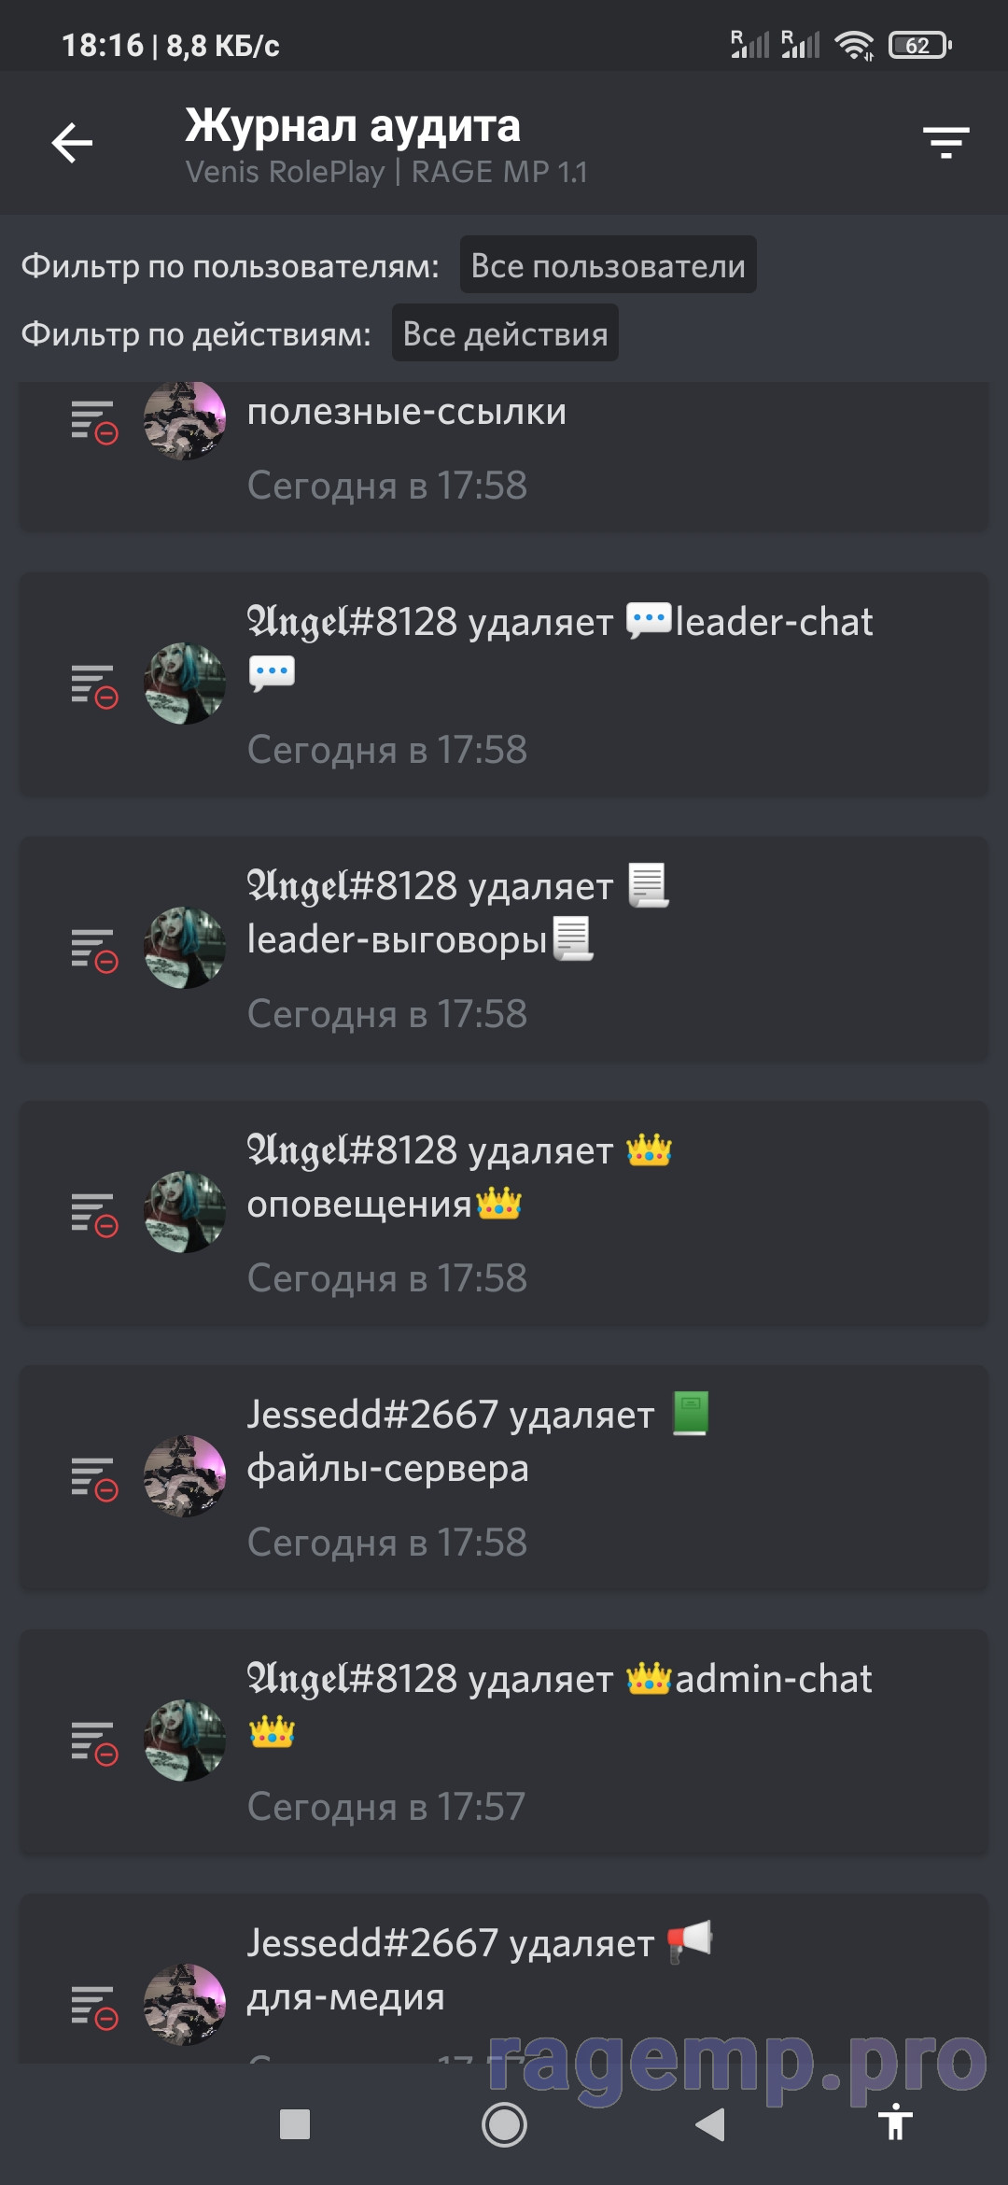Open the action filter 'Все действия' dropdown
The image size is (1008, 2185).
pyautogui.click(x=505, y=333)
